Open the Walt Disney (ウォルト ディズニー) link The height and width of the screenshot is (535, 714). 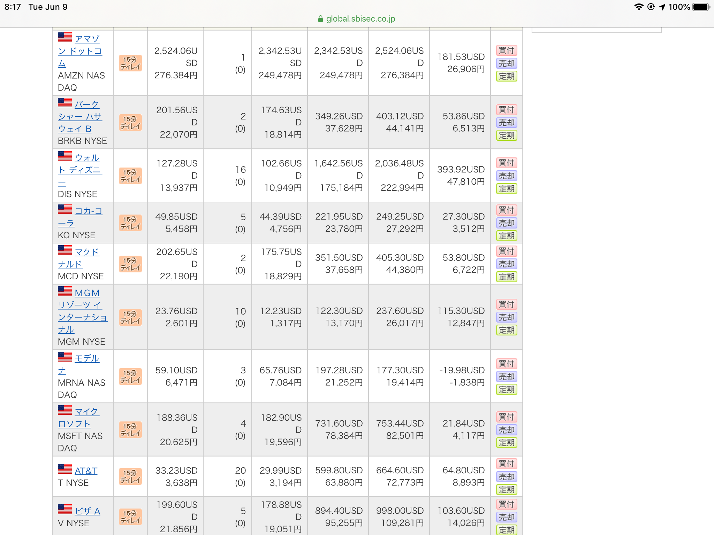pos(80,170)
